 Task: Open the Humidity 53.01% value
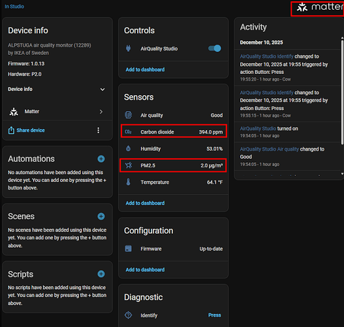pyautogui.click(x=214, y=148)
